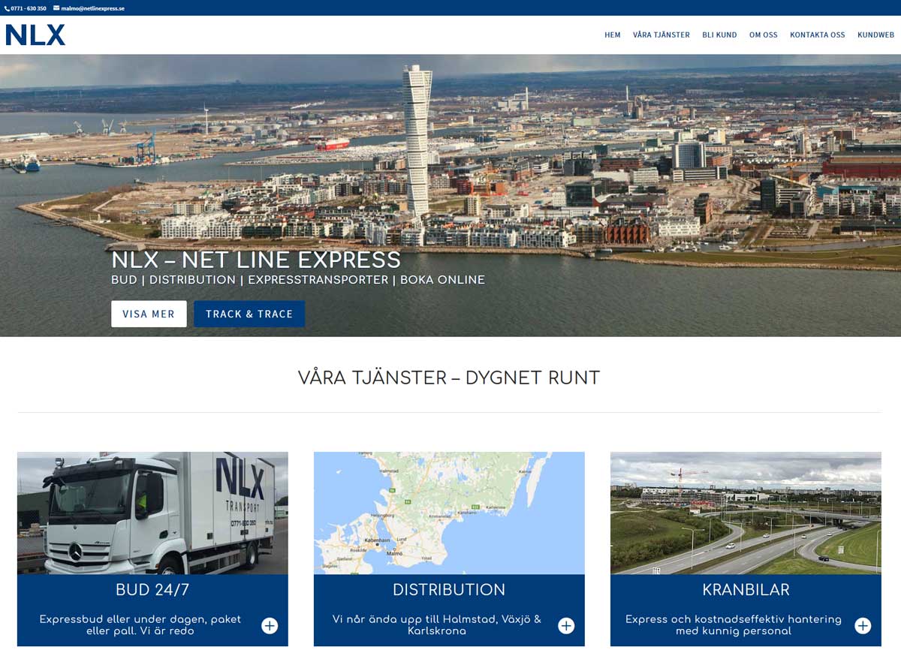
Task: Open the southern Sweden map image
Action: pos(449,513)
